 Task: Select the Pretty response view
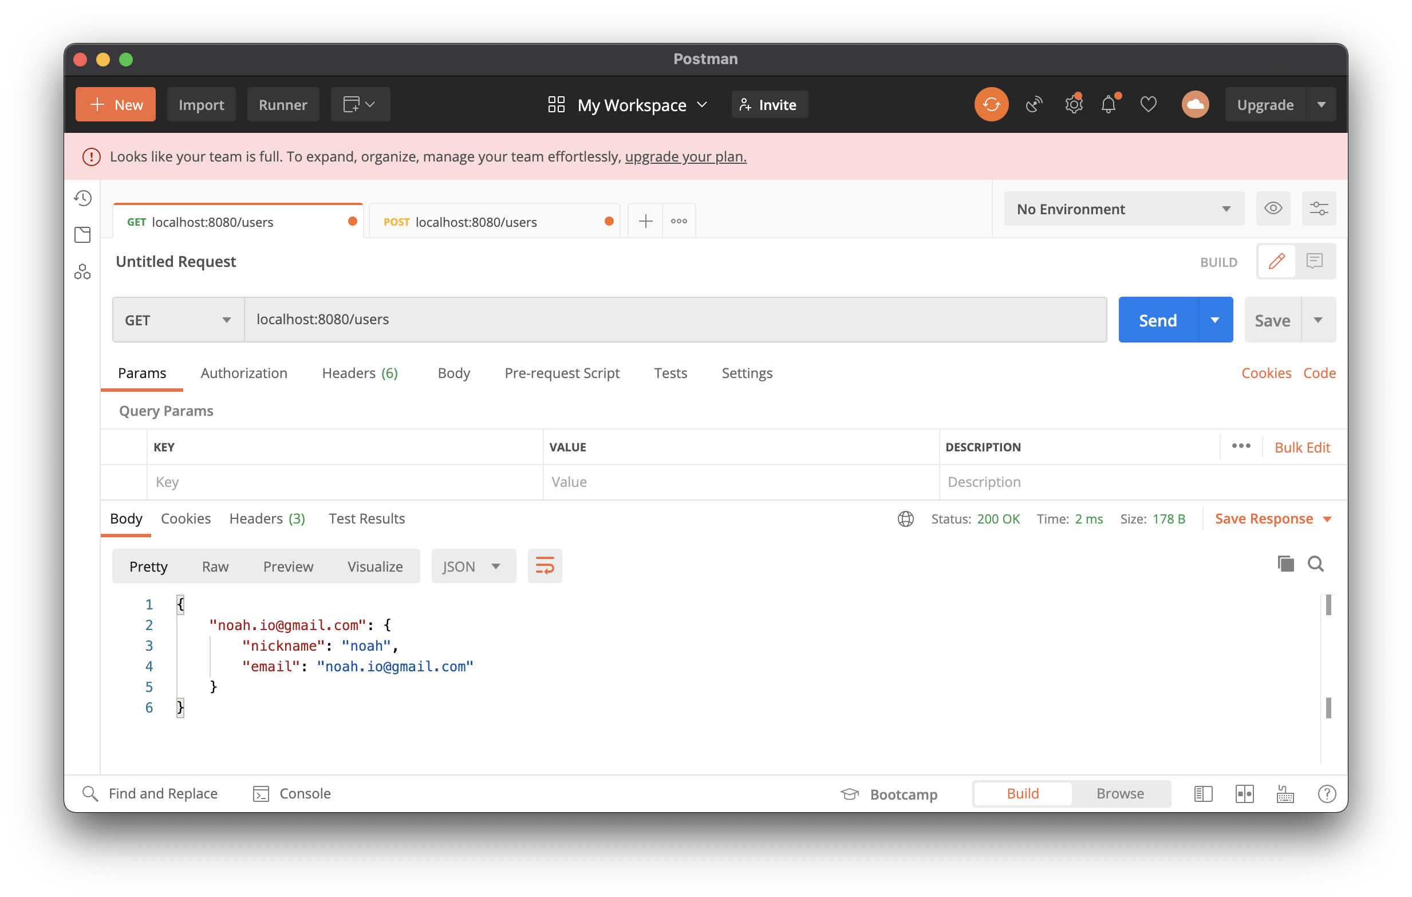click(x=148, y=566)
